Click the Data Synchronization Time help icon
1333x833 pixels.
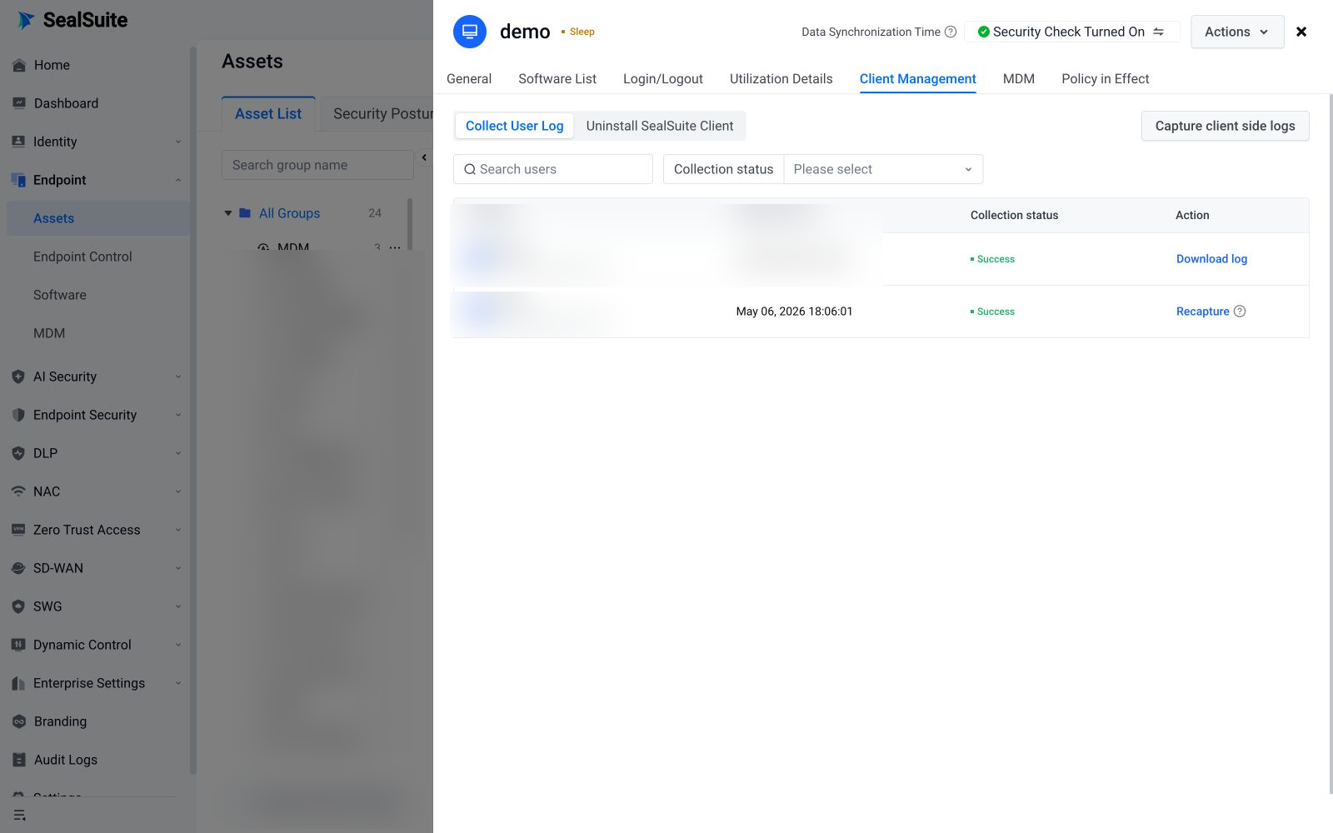tap(951, 32)
